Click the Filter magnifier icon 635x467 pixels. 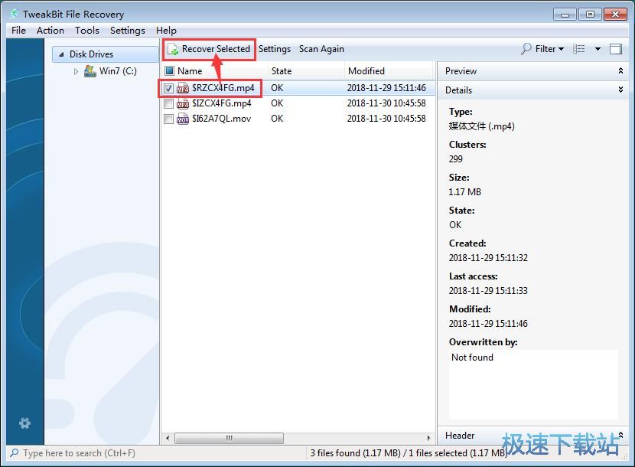[x=526, y=49]
